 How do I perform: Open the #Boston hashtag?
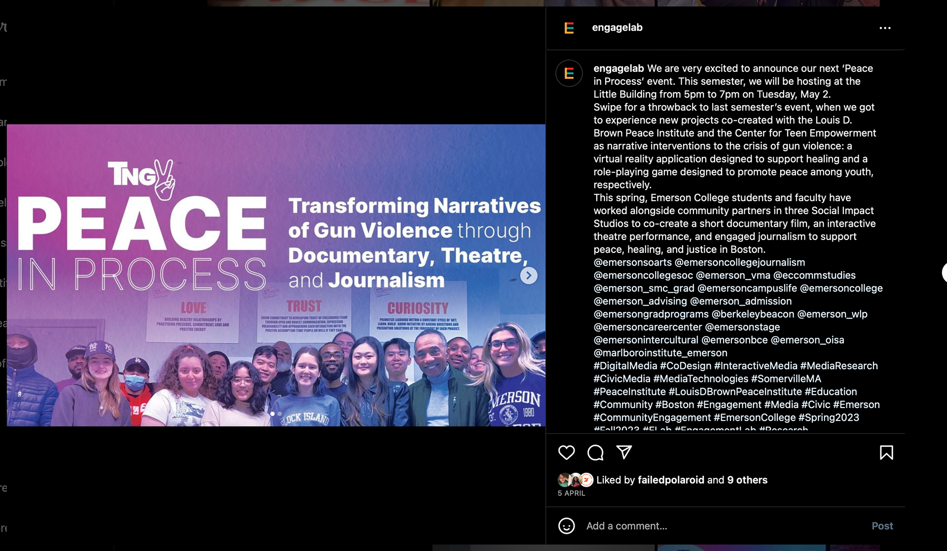click(675, 405)
